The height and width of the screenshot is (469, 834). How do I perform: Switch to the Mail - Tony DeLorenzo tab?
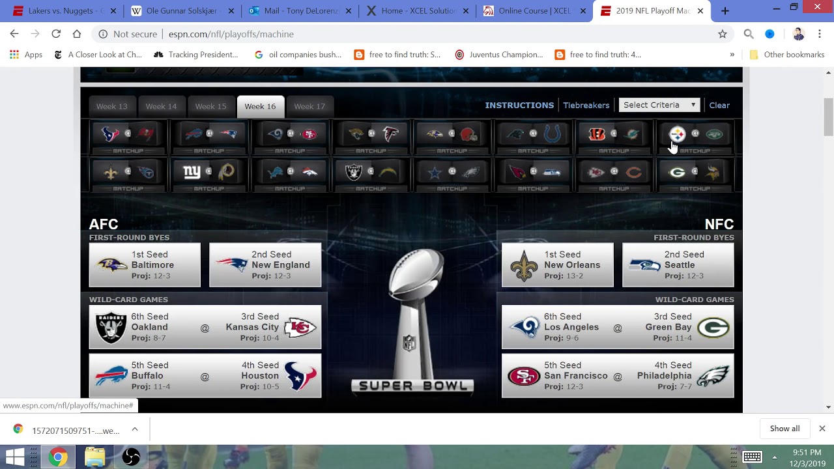pos(300,10)
